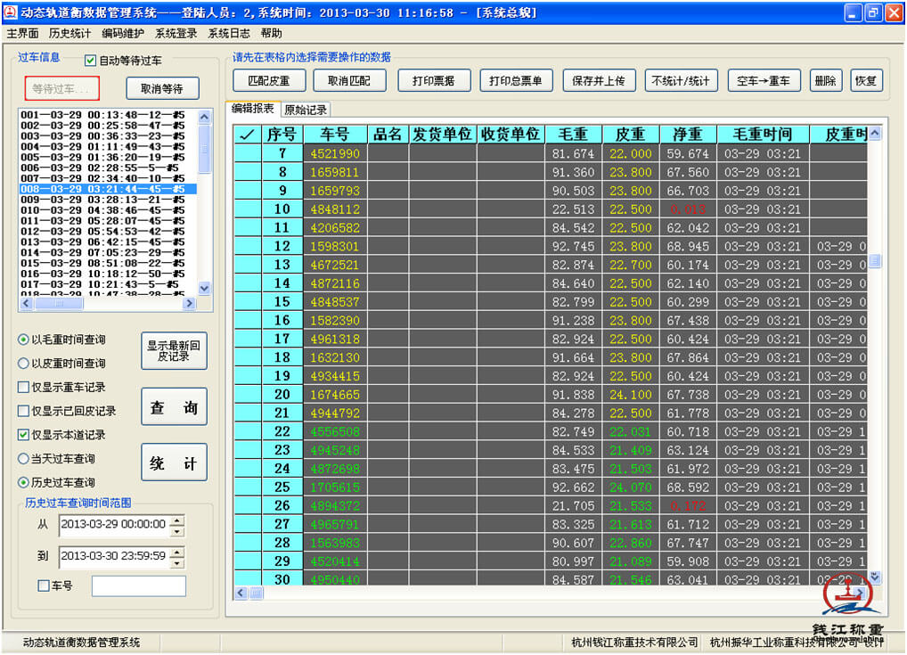907x655 pixels.
Task: Switch to the 编辑报表 tab
Action: click(253, 109)
